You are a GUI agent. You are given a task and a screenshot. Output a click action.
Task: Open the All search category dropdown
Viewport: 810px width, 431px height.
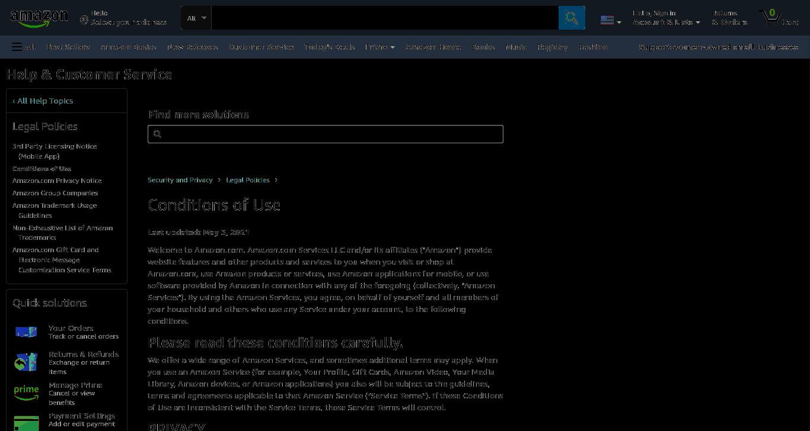(196, 18)
